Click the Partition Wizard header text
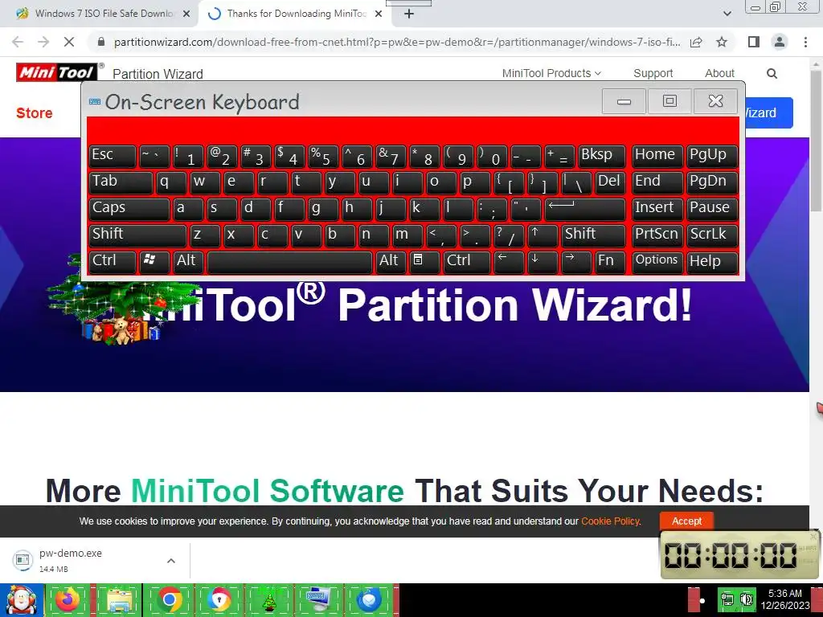 [158, 74]
